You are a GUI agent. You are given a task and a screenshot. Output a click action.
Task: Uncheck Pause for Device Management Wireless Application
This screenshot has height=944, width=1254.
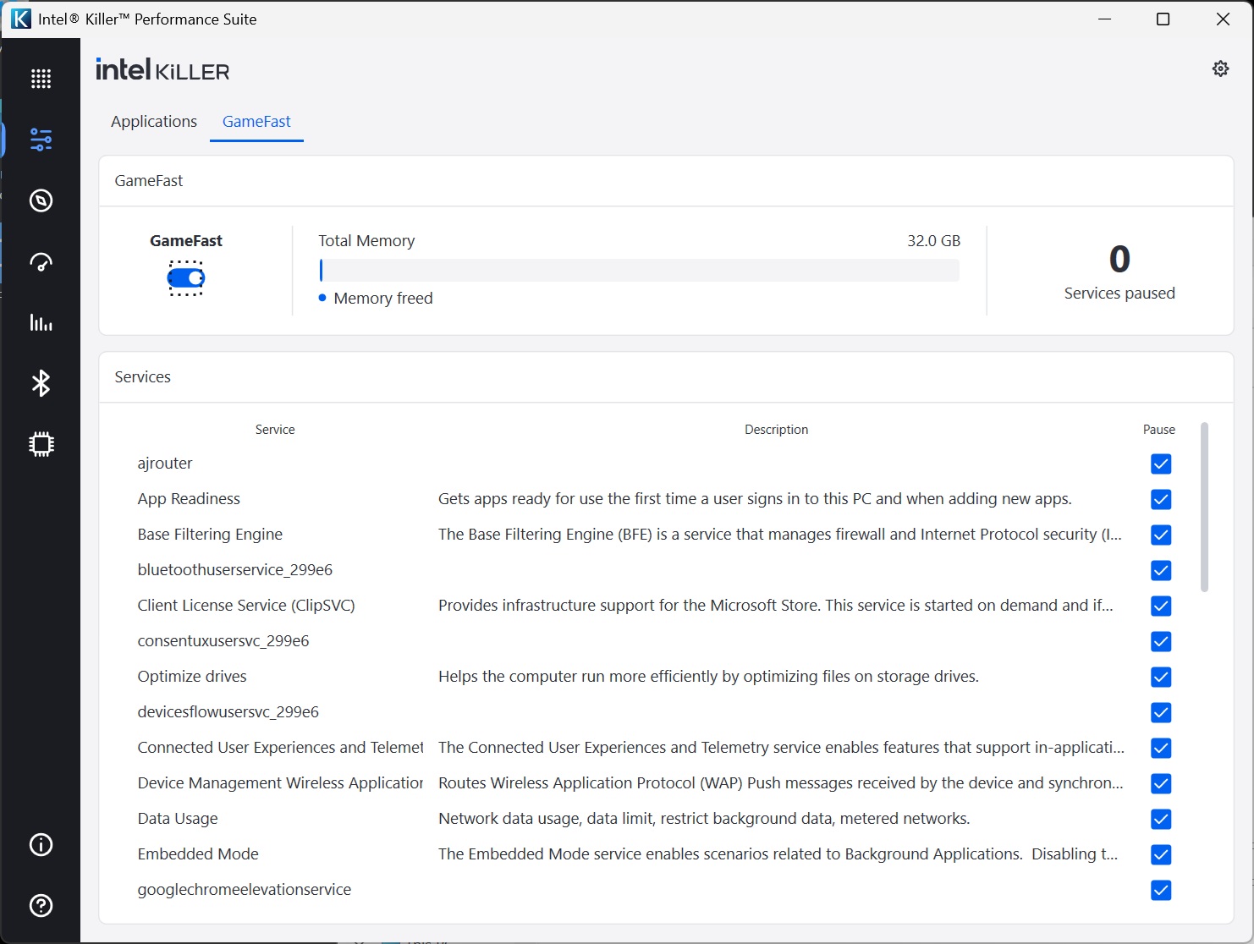pos(1161,783)
